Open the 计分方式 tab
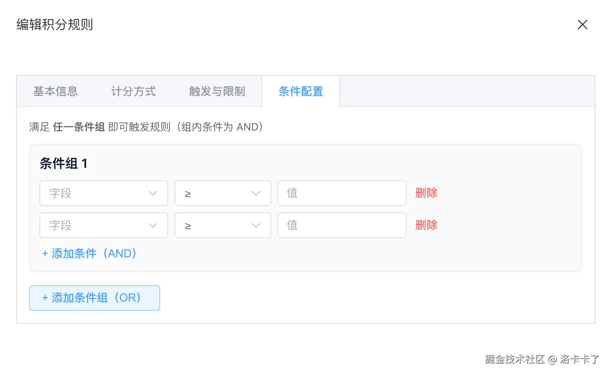 [133, 92]
